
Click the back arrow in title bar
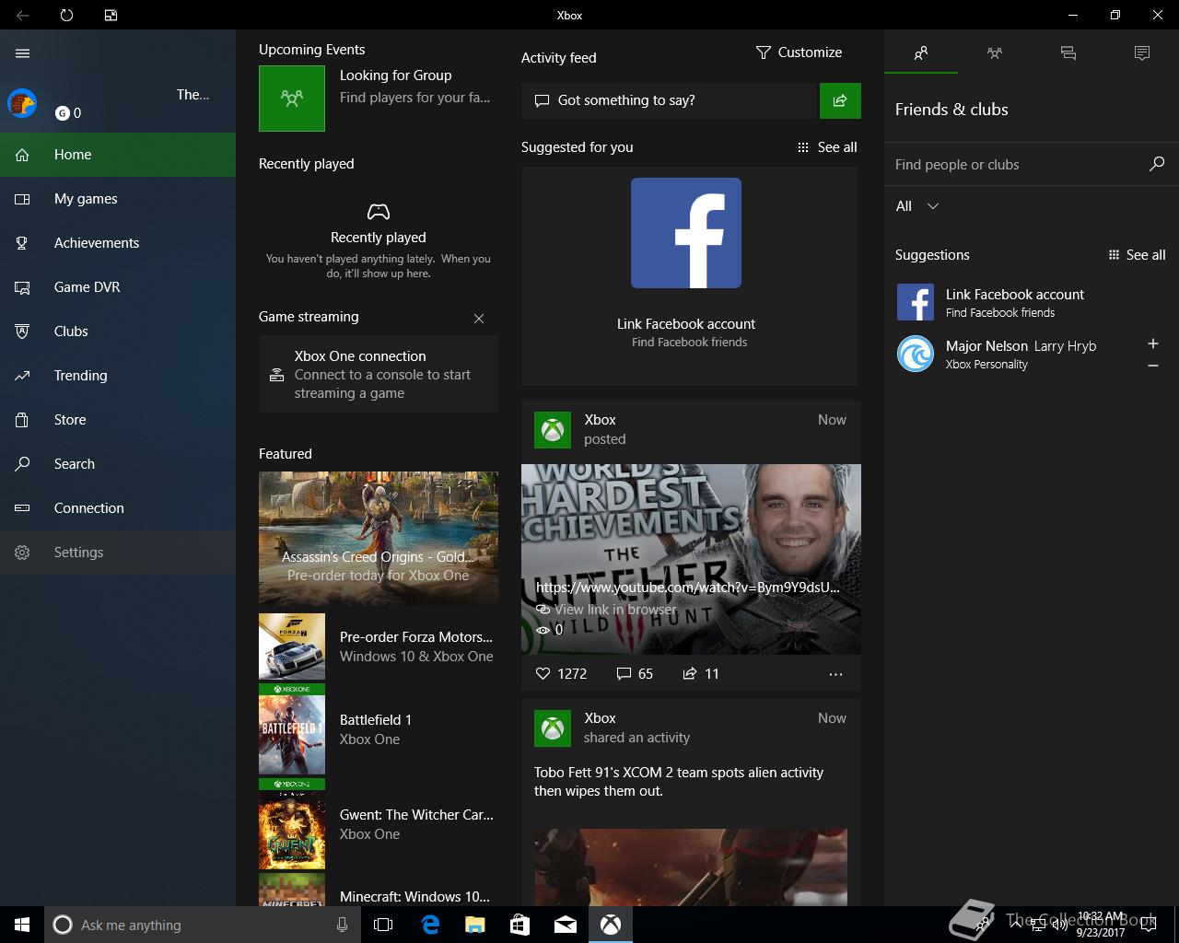click(x=22, y=15)
